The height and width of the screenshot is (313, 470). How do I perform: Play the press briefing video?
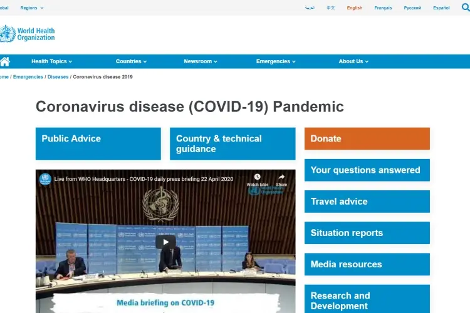click(165, 242)
